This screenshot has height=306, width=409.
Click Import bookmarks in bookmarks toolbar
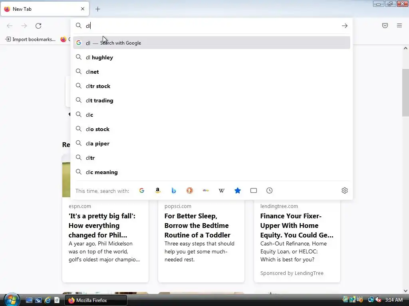(30, 39)
